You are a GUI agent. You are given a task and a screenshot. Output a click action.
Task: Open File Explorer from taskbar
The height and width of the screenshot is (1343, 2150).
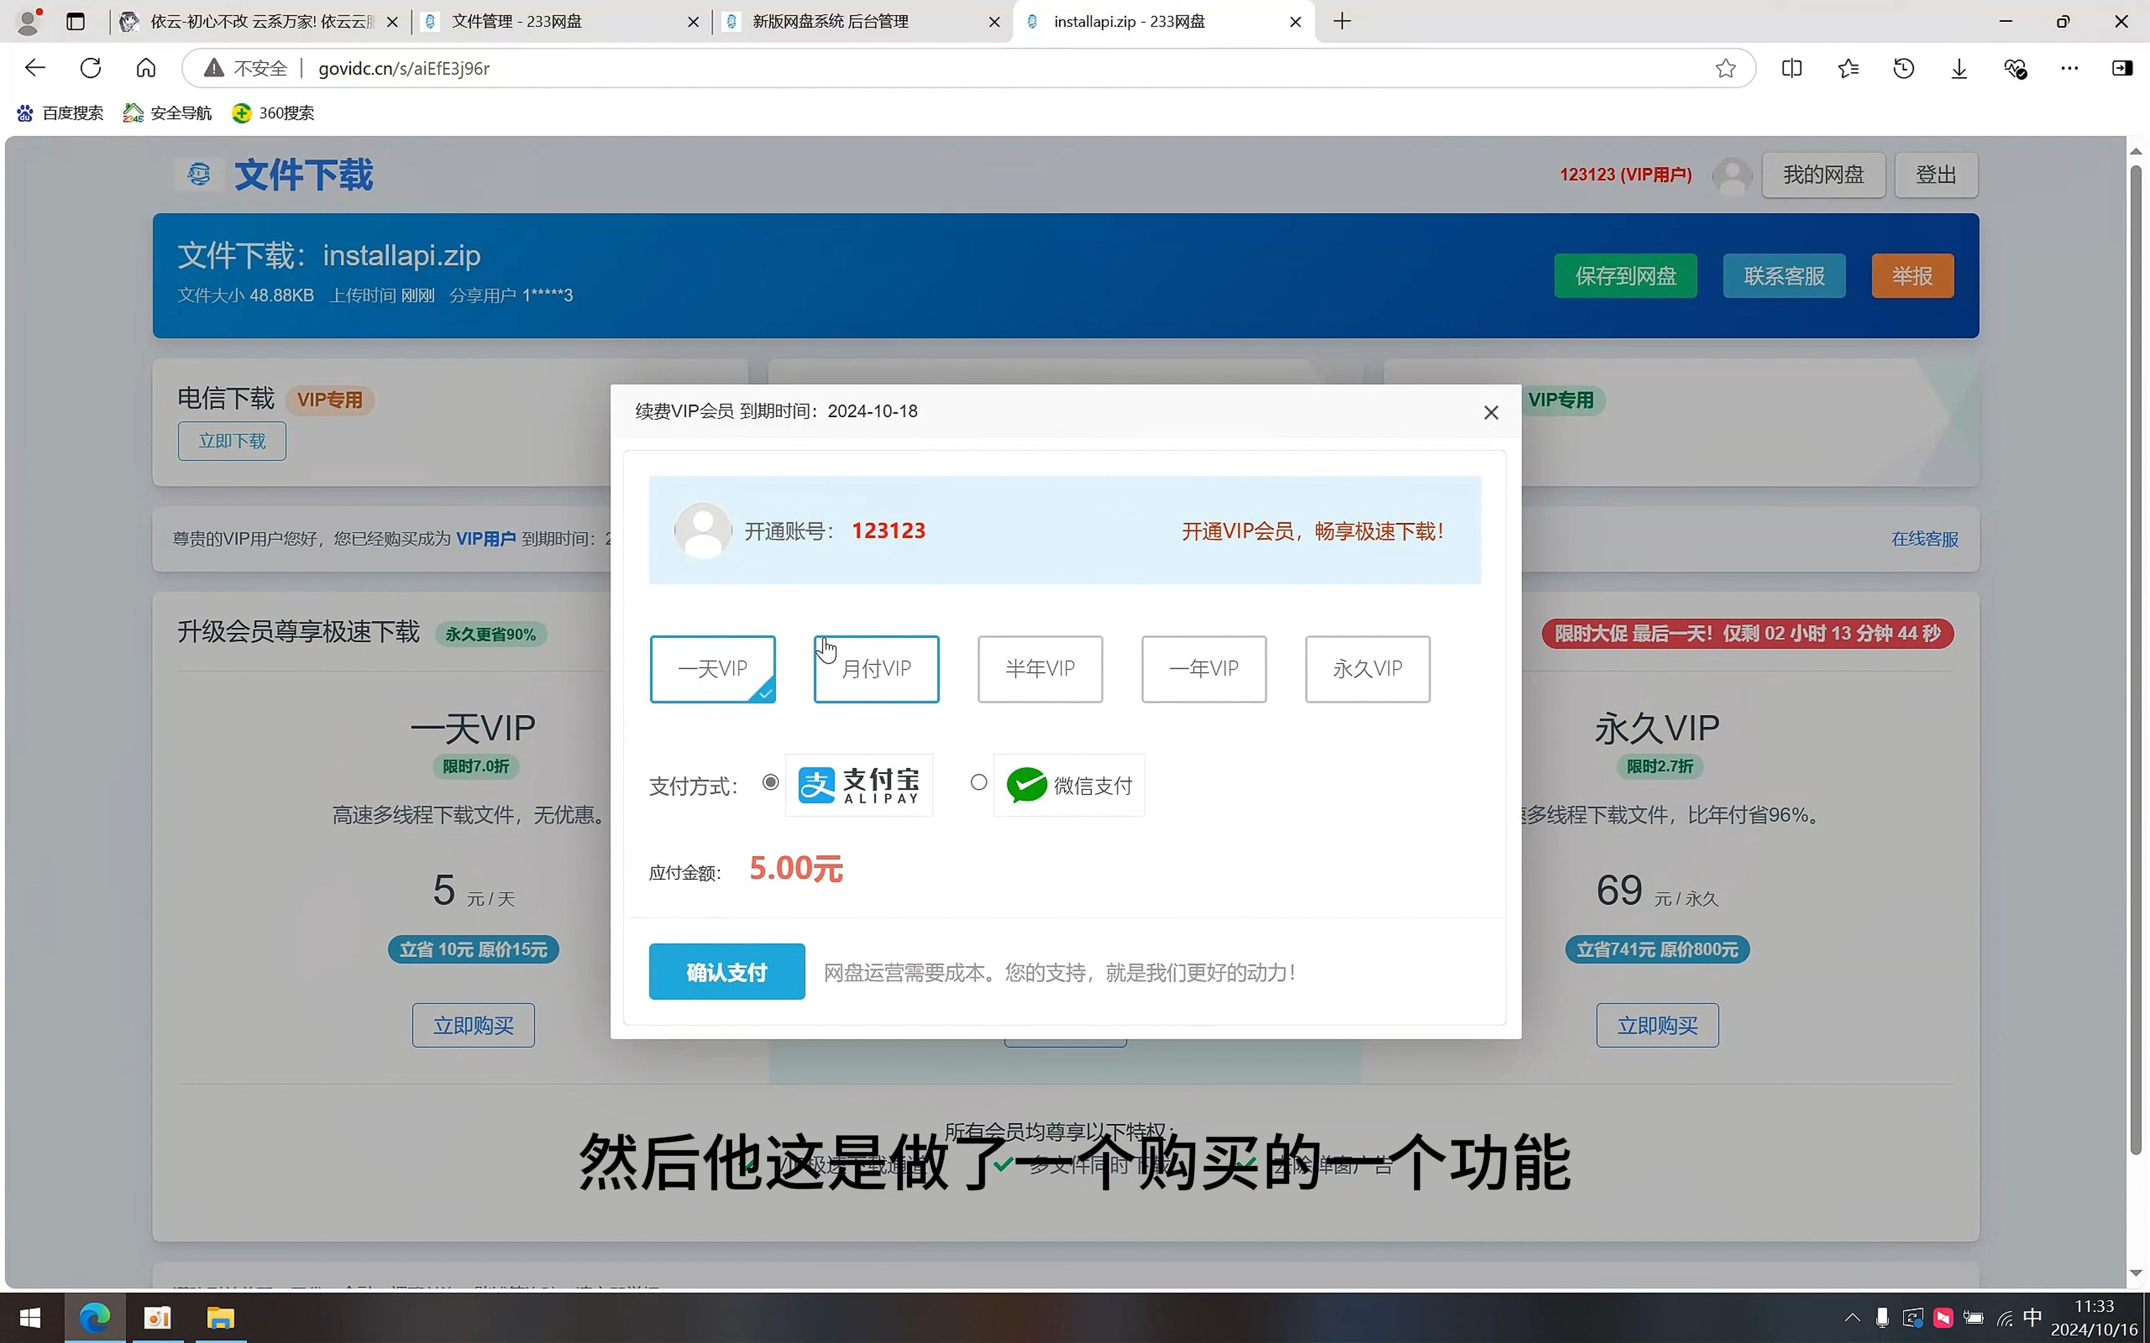coord(220,1318)
